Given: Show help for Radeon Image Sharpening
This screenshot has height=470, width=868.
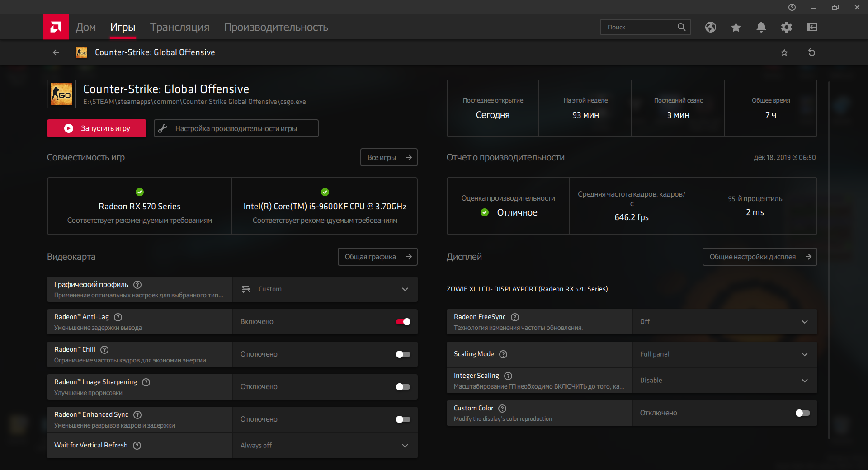Looking at the screenshot, I should point(146,382).
